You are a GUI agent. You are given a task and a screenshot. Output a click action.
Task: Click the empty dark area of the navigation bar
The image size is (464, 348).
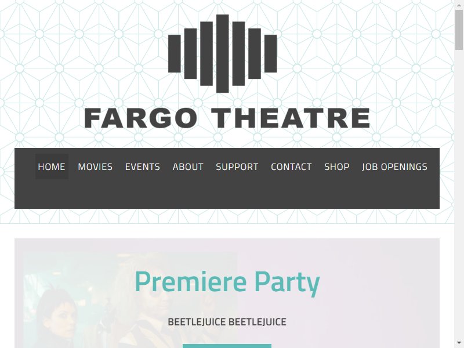tap(227, 194)
